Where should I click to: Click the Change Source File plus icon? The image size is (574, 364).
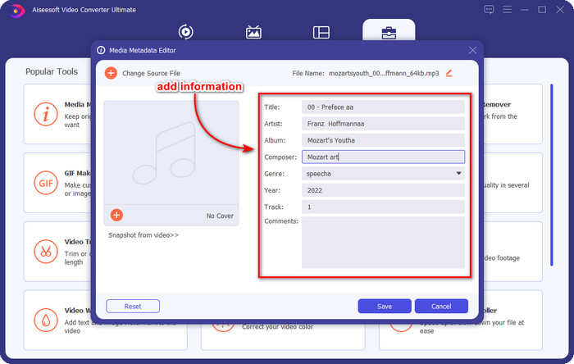(111, 73)
